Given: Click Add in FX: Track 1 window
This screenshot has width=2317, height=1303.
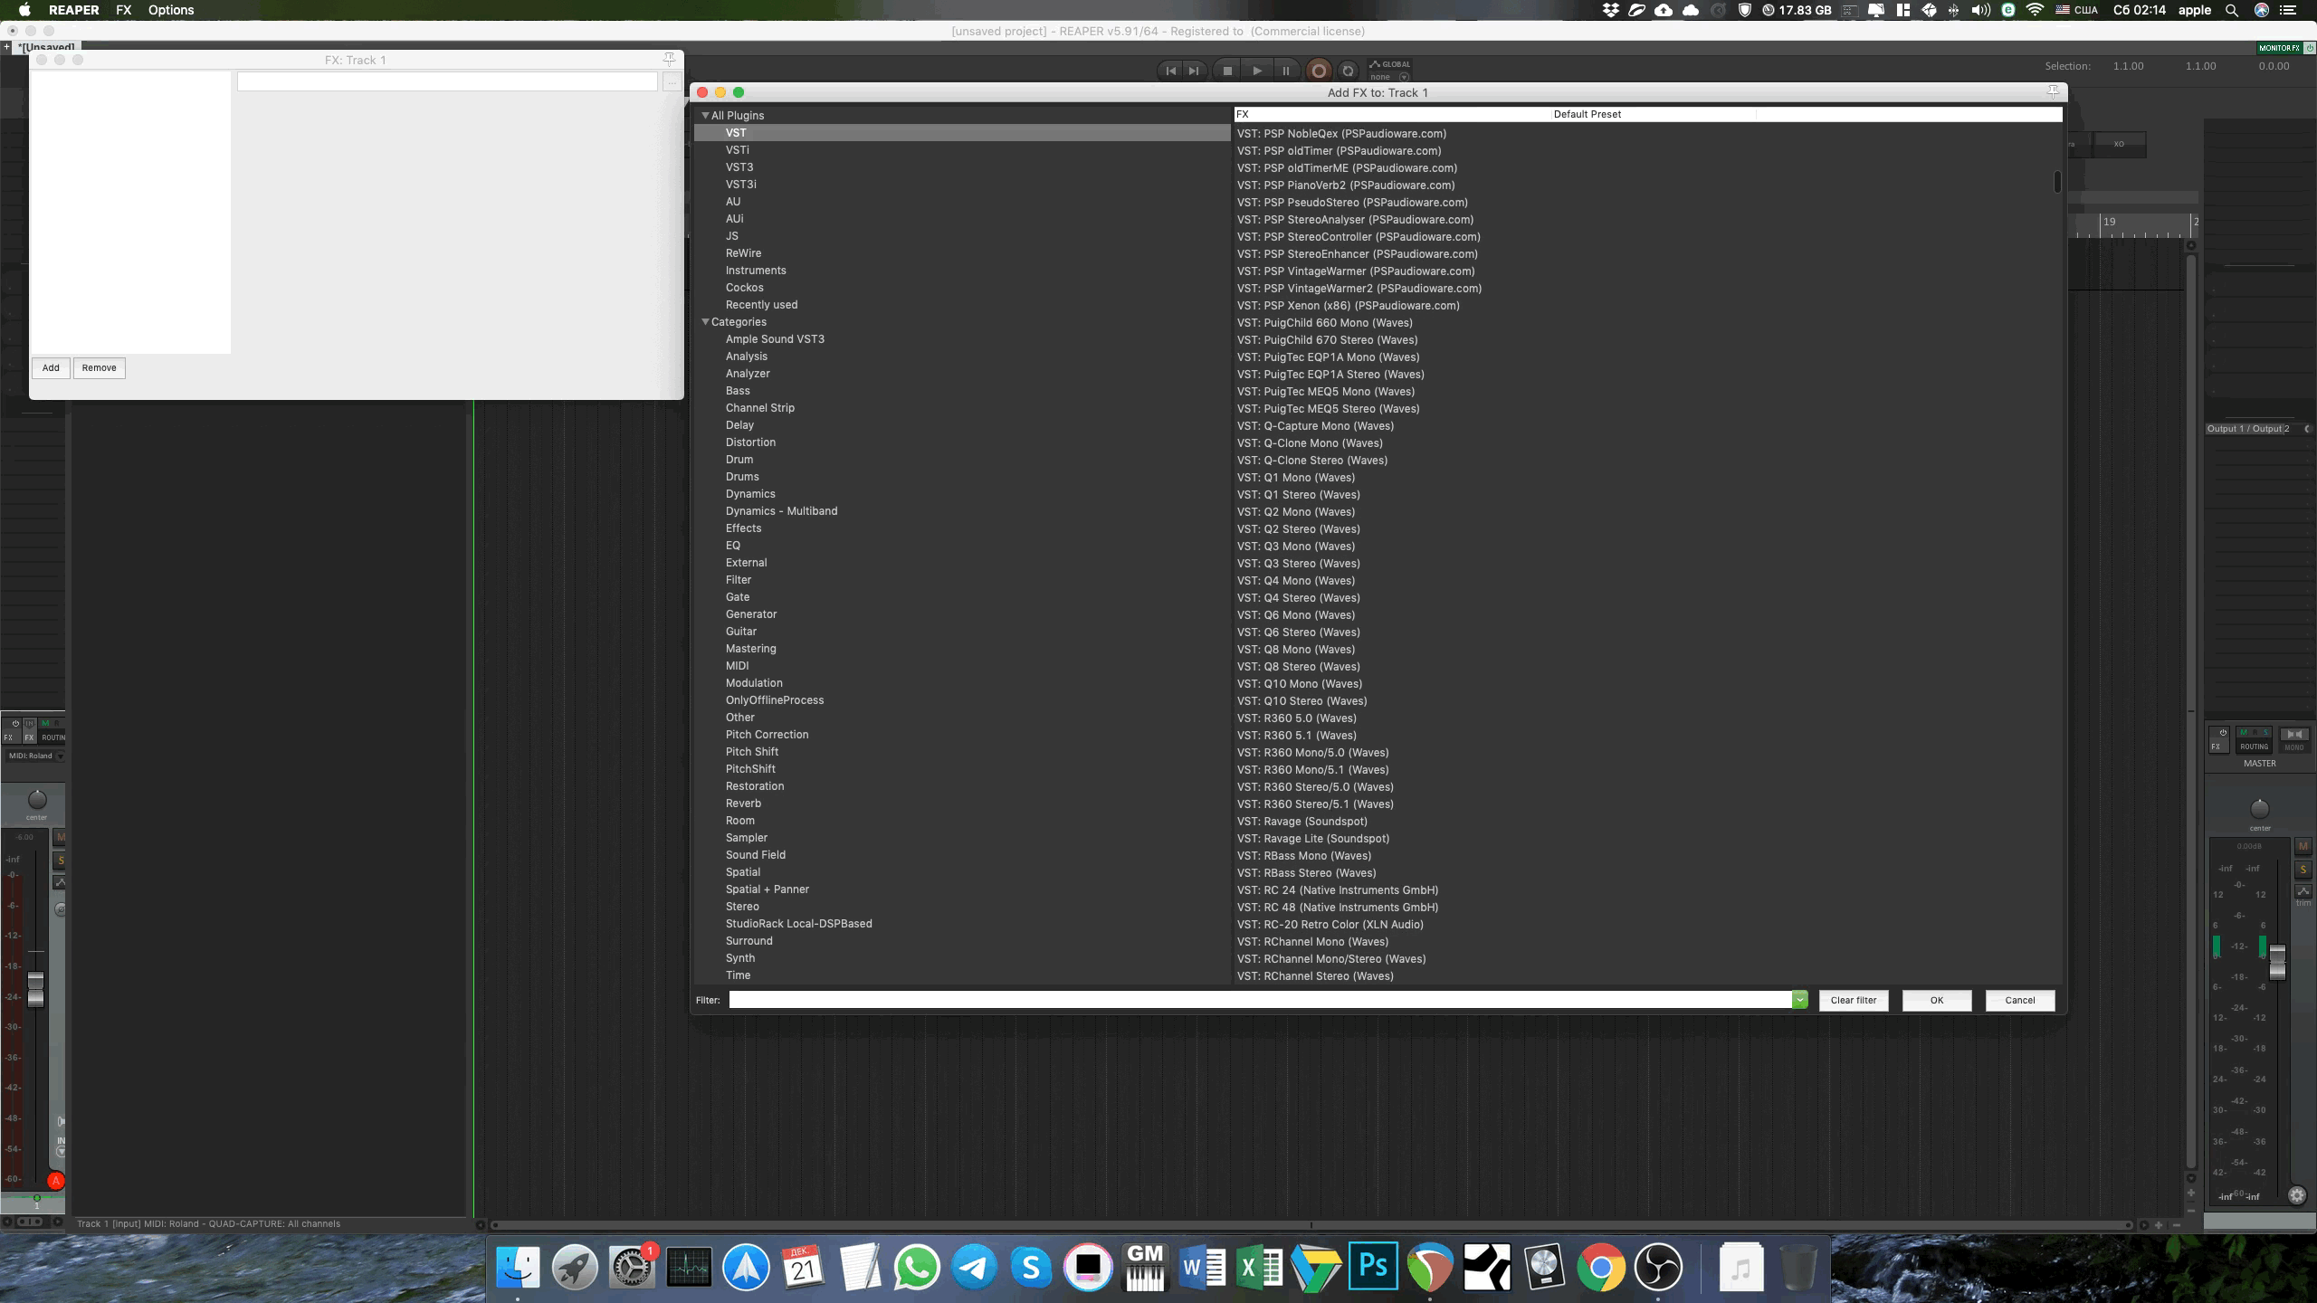Looking at the screenshot, I should [51, 367].
